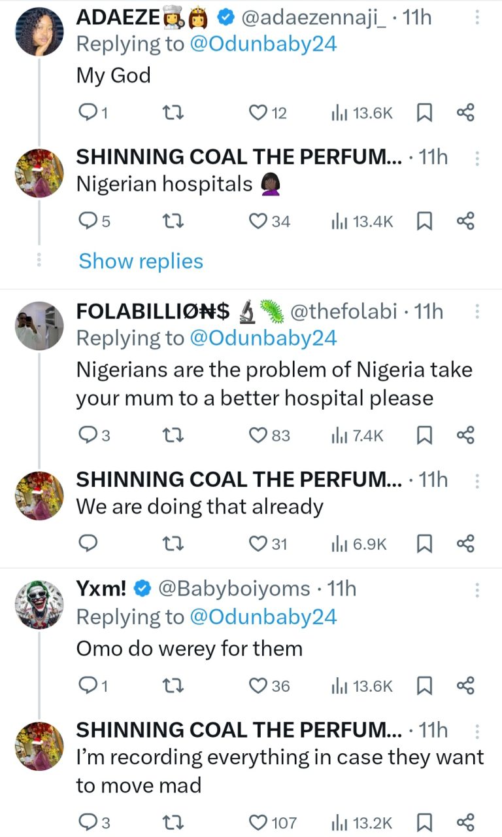
Task: Open @Odunbaby24 link in Yxm!'s reply
Action: click(x=263, y=616)
